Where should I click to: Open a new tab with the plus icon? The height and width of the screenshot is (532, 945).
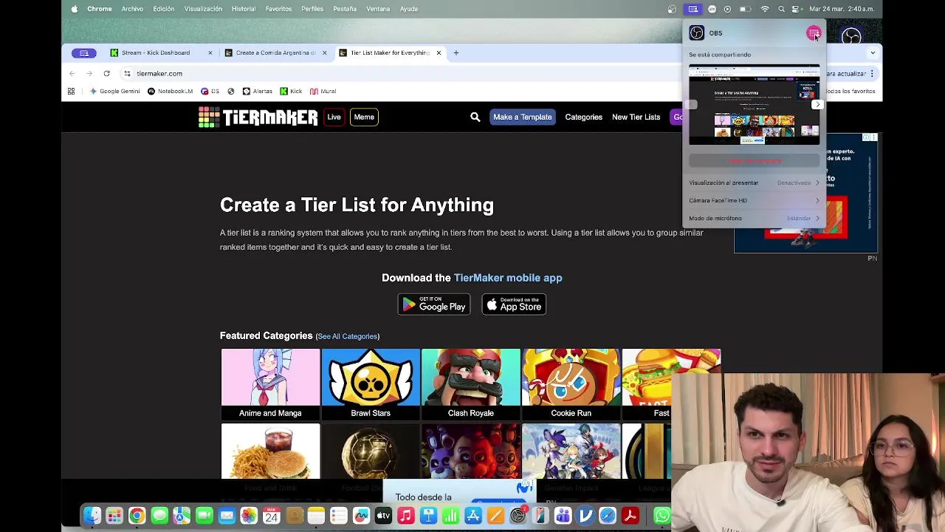coord(456,52)
